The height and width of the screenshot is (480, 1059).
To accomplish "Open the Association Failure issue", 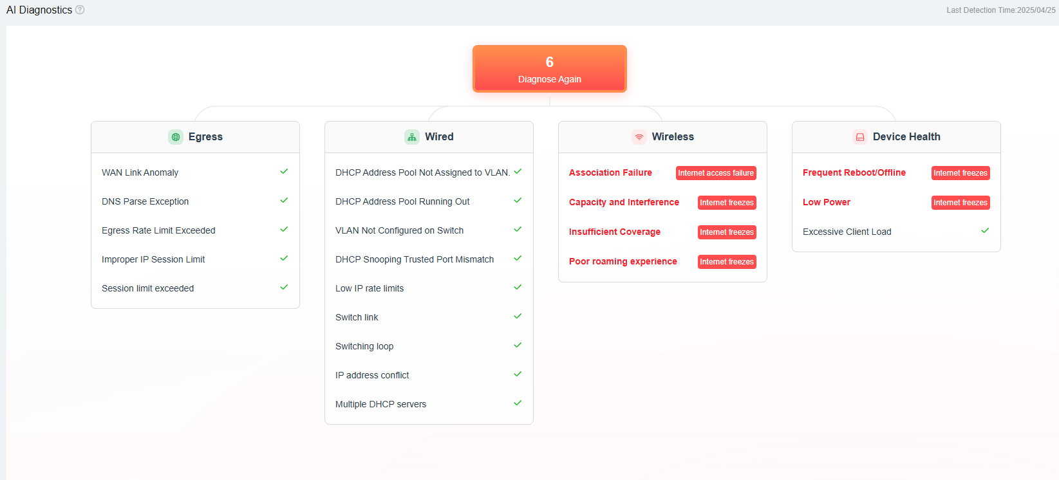I will pyautogui.click(x=610, y=172).
